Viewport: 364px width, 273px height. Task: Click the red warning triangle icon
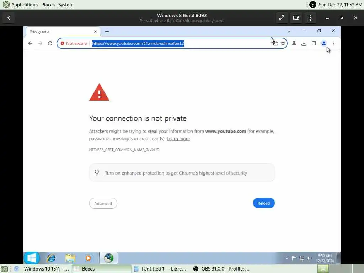pyautogui.click(x=99, y=92)
